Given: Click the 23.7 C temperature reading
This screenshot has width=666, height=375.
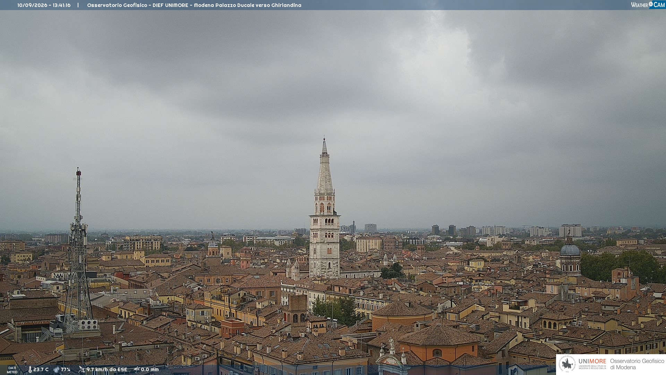Looking at the screenshot, I should [41, 370].
